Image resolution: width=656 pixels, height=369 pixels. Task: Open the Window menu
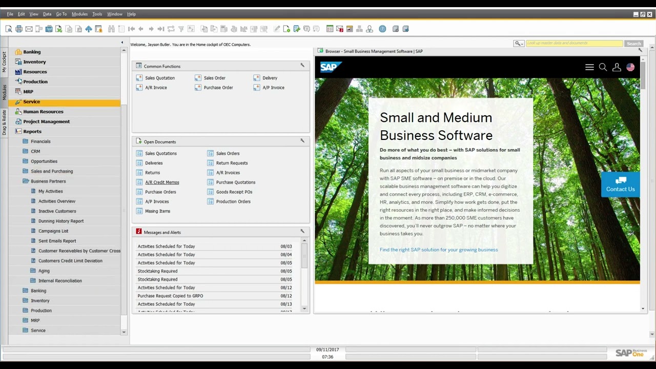(x=114, y=14)
